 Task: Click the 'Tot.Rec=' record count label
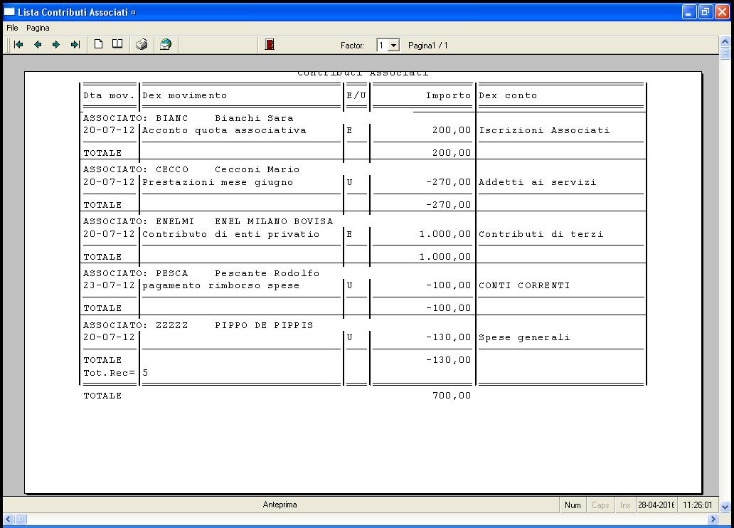click(x=109, y=373)
